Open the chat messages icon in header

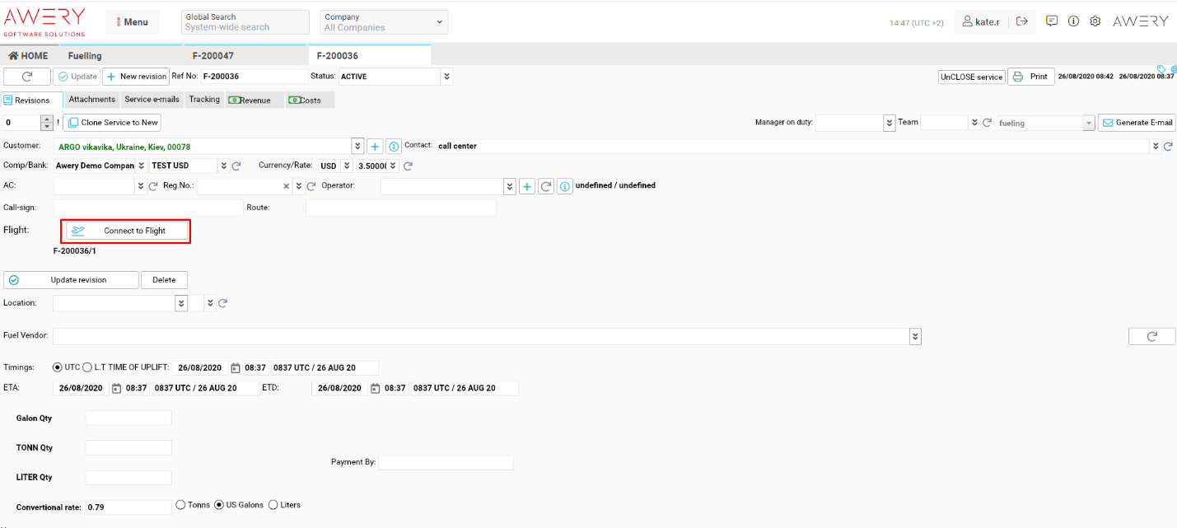pos(1052,21)
